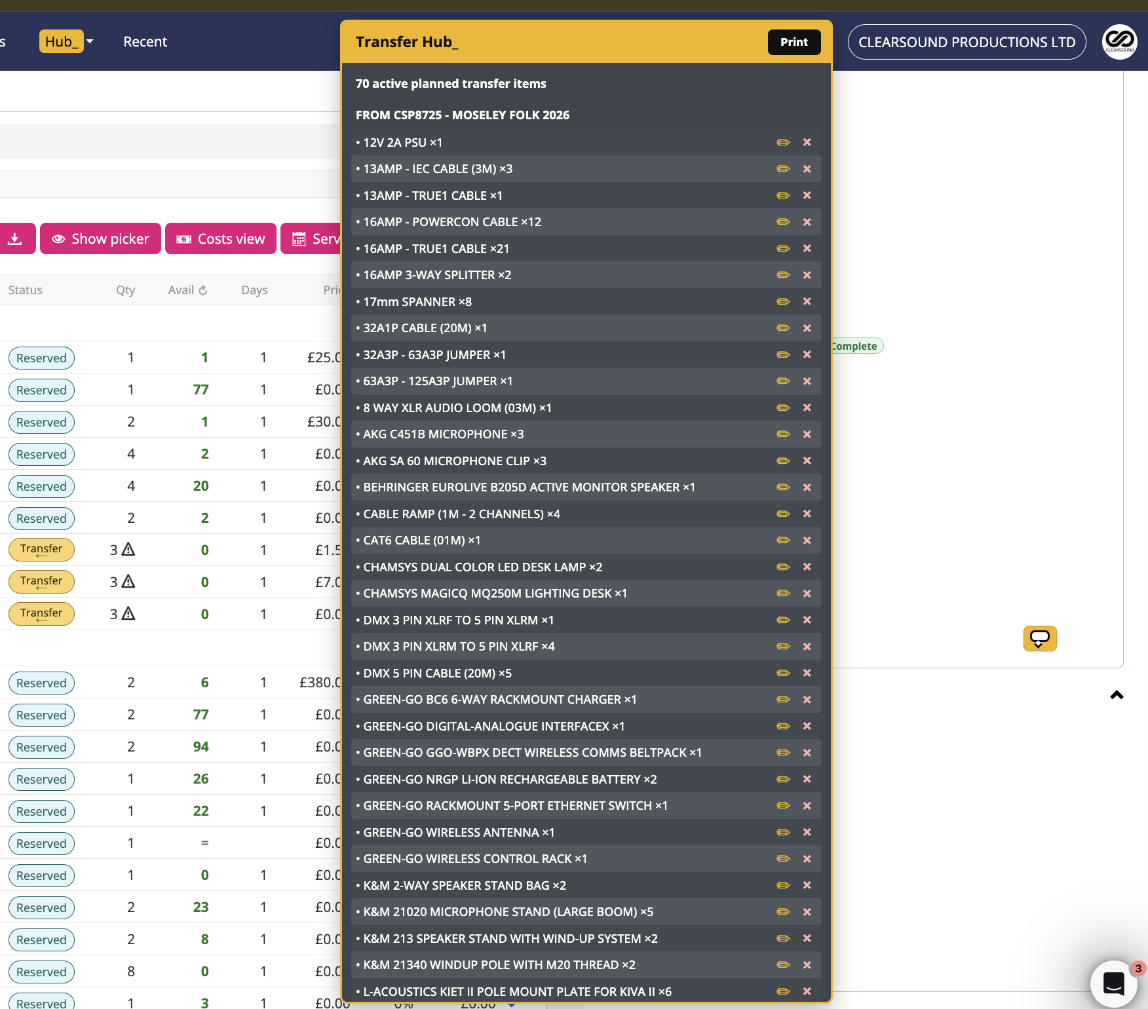Click the Reserved badge in the £380 row
The image size is (1148, 1009).
(x=41, y=683)
